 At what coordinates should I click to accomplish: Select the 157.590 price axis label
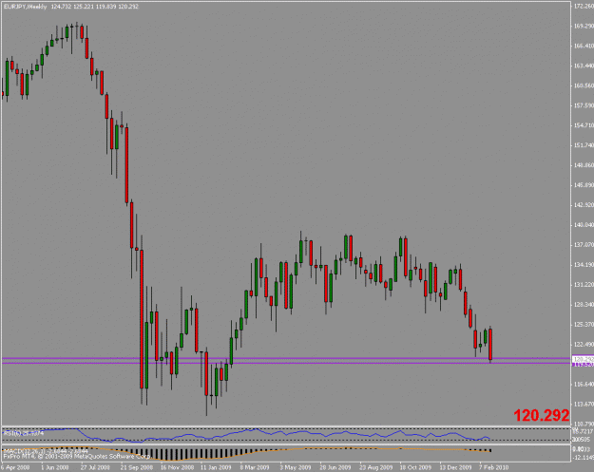click(x=584, y=105)
